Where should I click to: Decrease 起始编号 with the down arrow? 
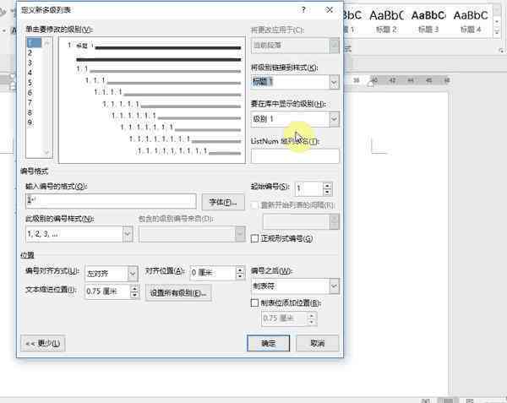click(327, 193)
